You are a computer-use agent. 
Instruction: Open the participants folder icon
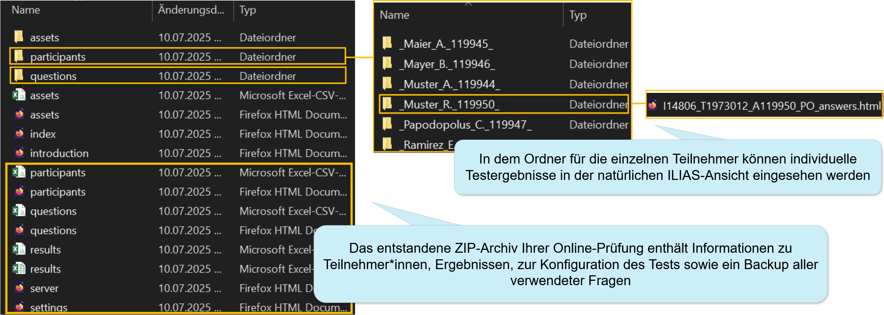tap(19, 56)
